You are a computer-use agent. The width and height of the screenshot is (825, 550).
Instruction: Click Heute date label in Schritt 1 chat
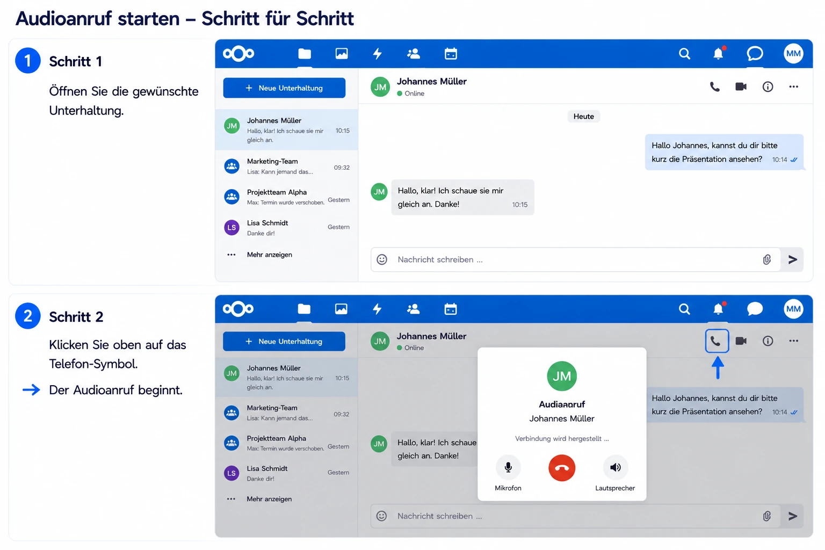point(584,117)
